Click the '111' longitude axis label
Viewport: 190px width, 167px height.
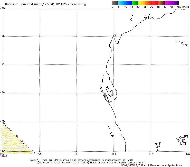(x=76, y=154)
